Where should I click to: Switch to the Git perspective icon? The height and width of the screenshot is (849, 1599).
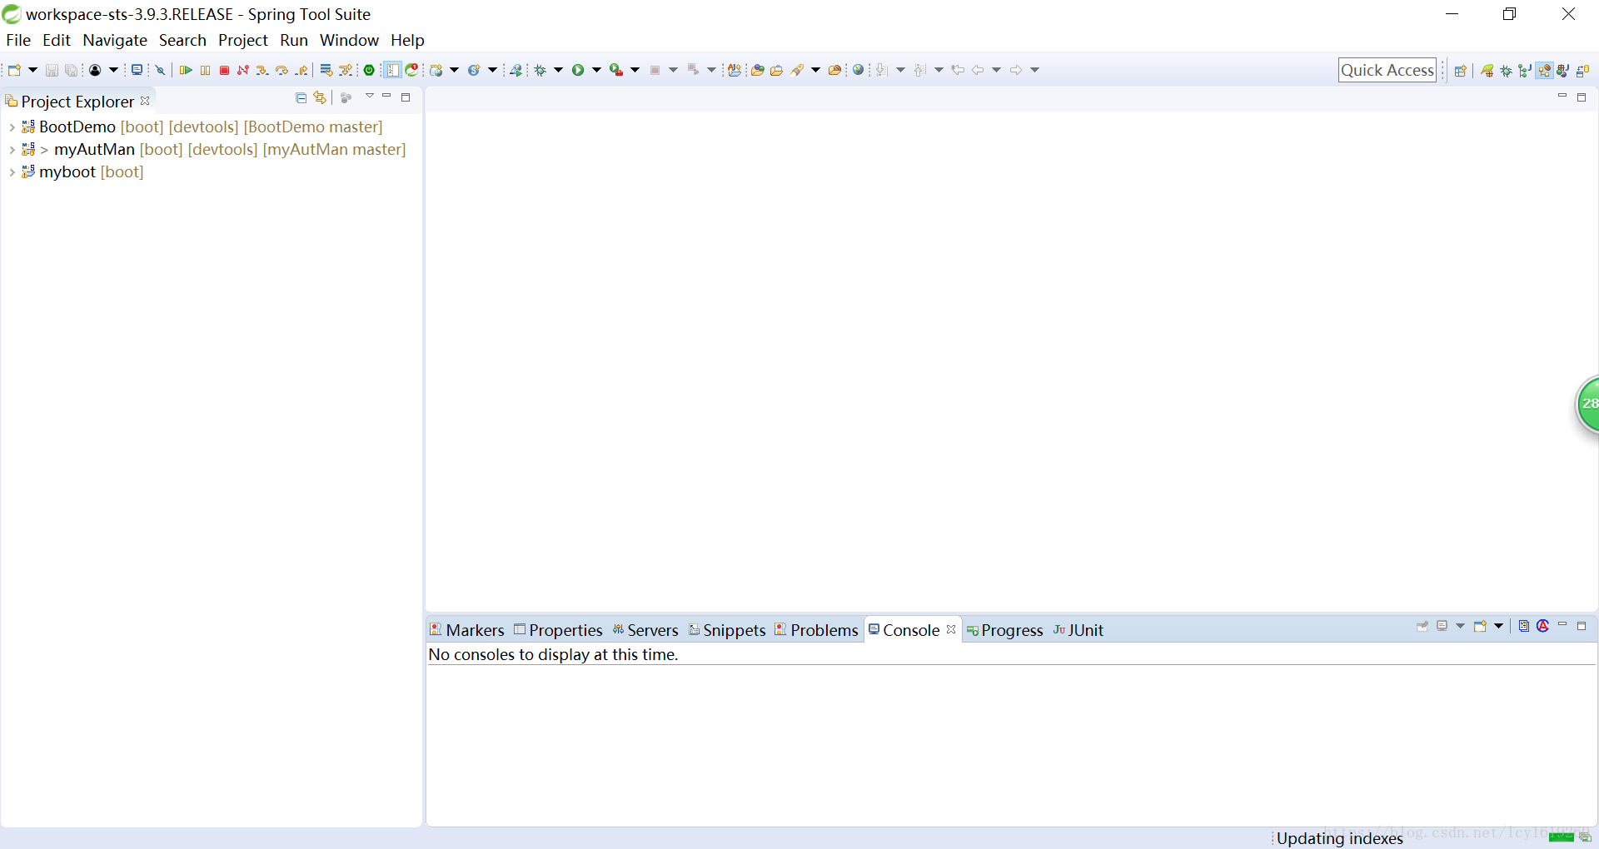coord(1525,71)
